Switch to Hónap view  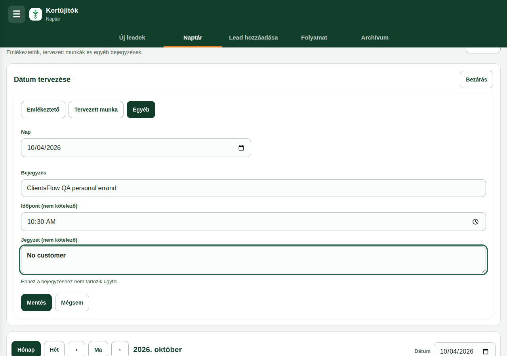(26, 350)
